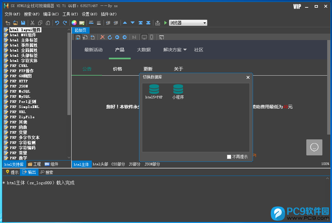Click the chat bubble feedback button
Image resolution: width=332 pixels, height=223 pixels.
pos(314,147)
